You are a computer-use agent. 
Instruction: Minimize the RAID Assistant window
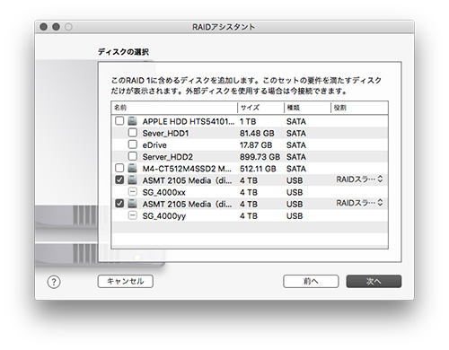[x=56, y=27]
